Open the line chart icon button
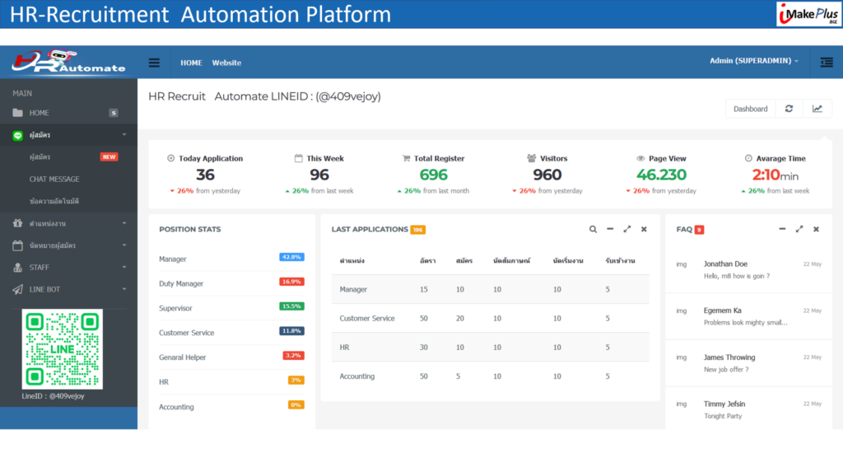Viewport: 843px width, 453px height. 817,109
